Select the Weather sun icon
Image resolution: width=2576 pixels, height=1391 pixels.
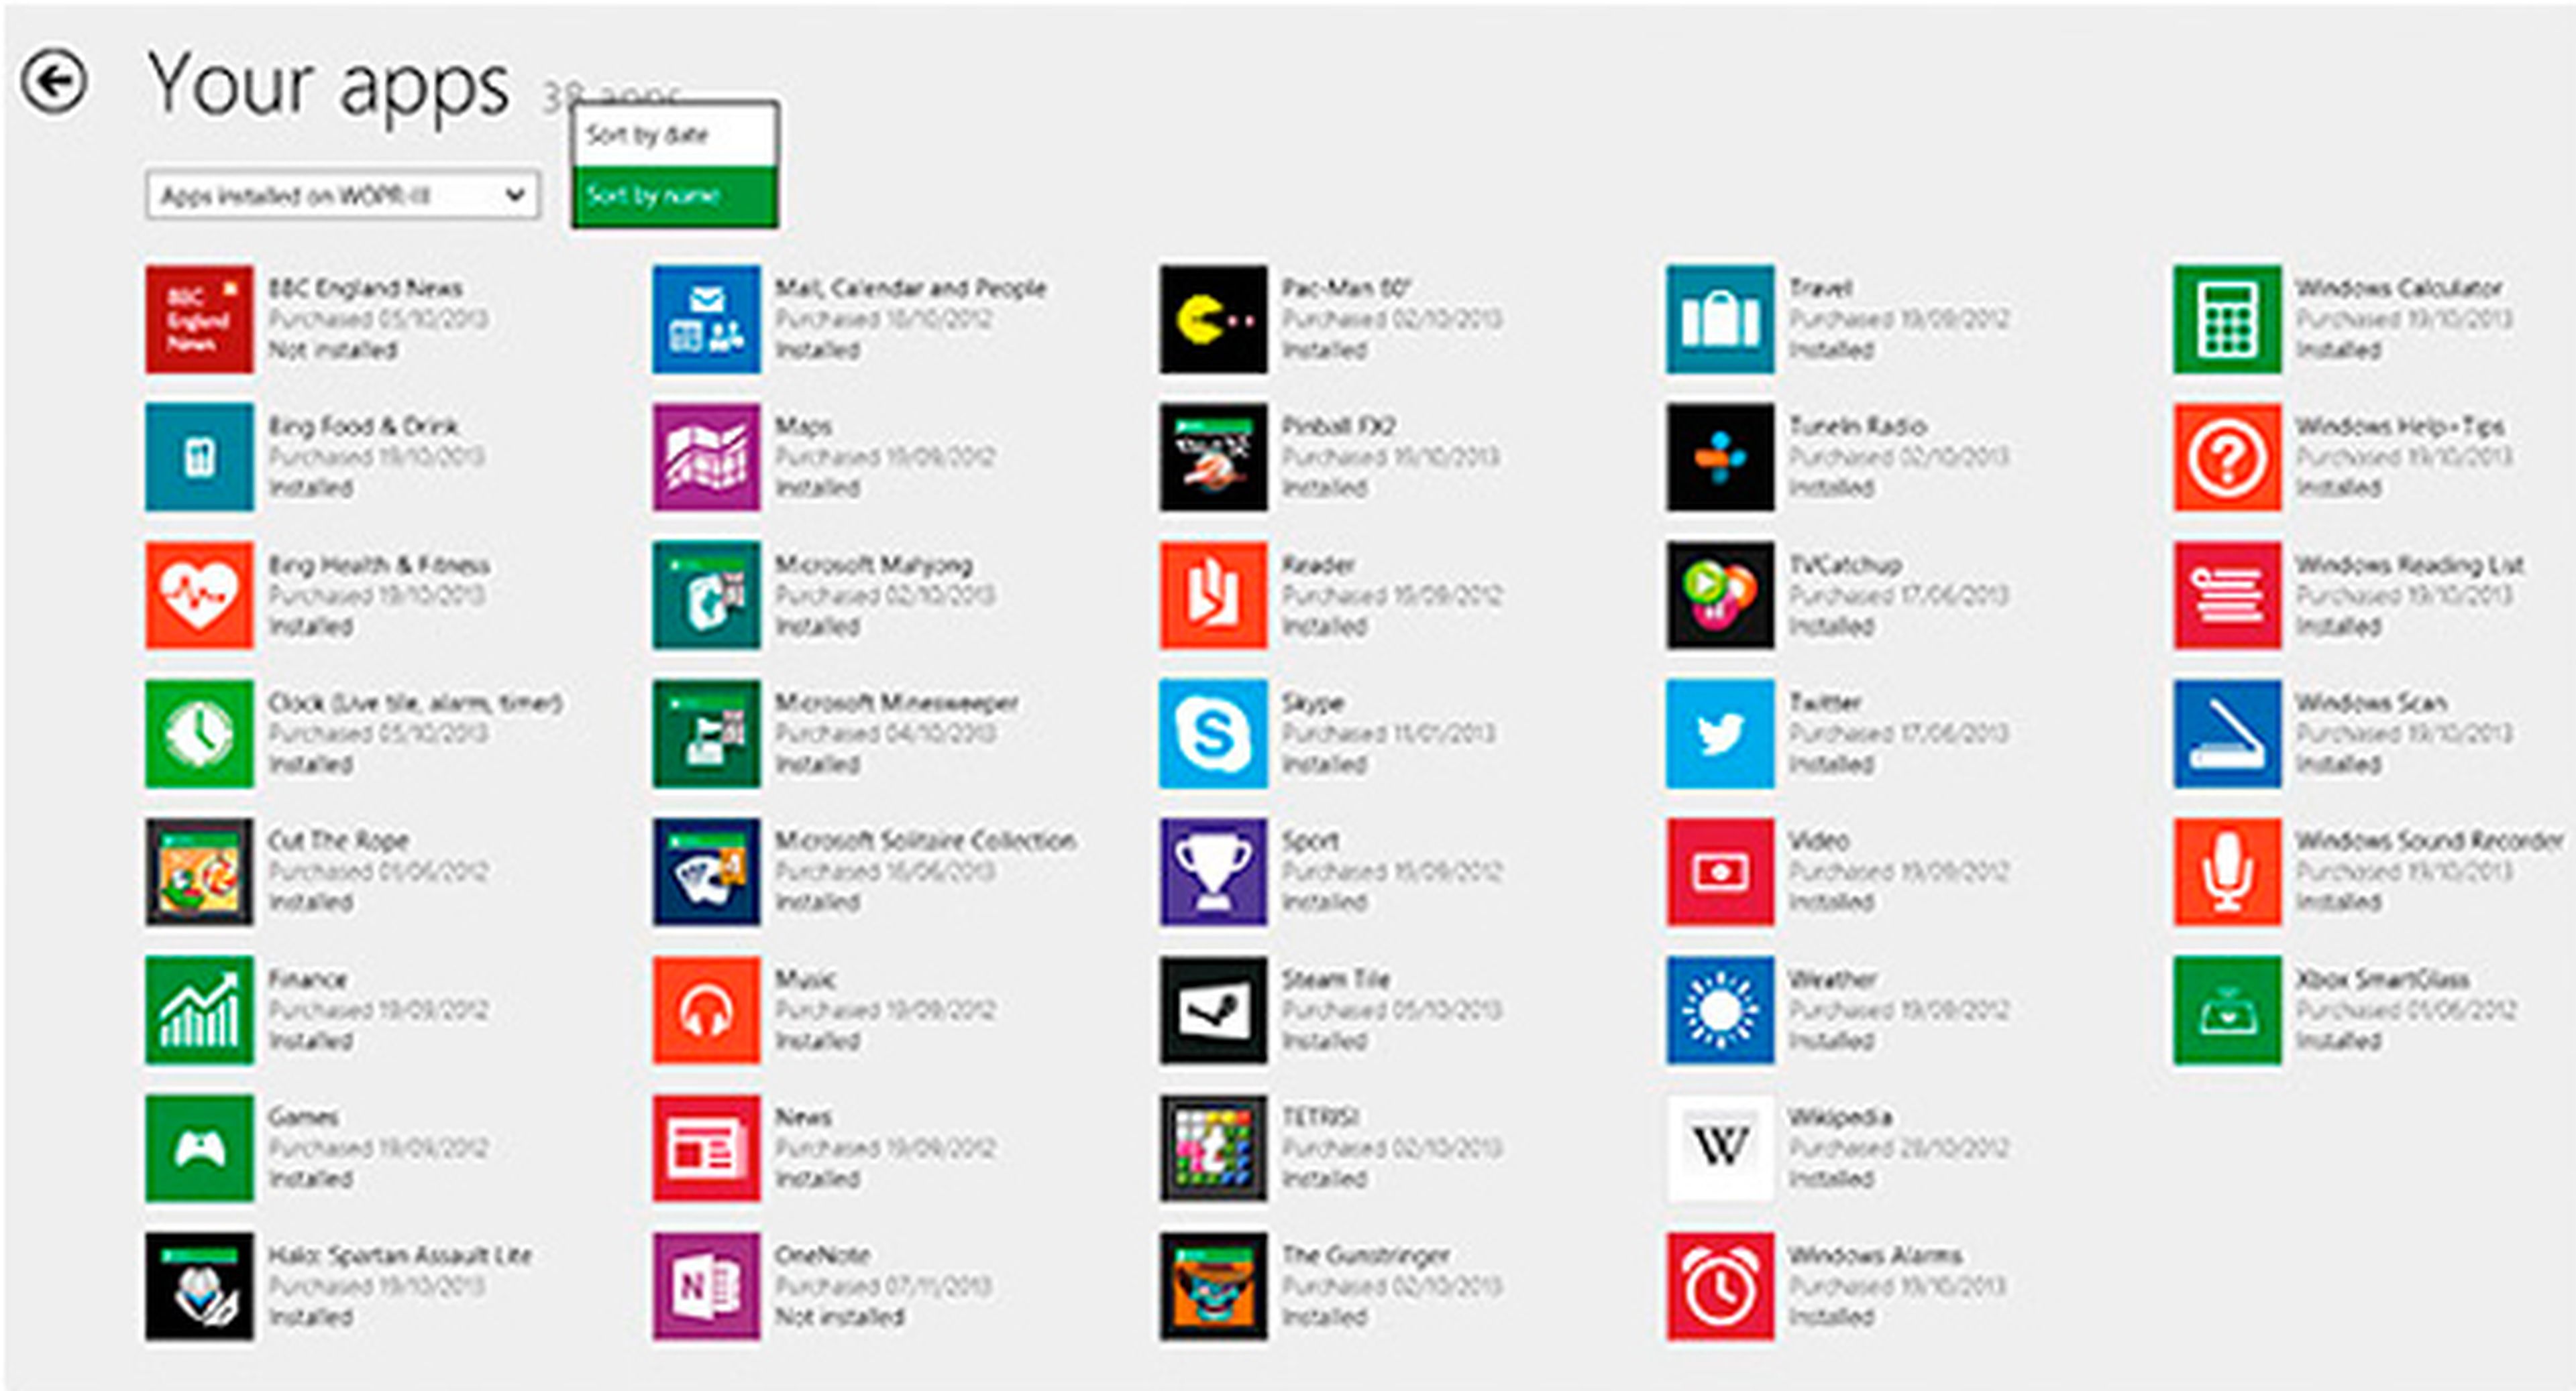click(x=1720, y=1010)
